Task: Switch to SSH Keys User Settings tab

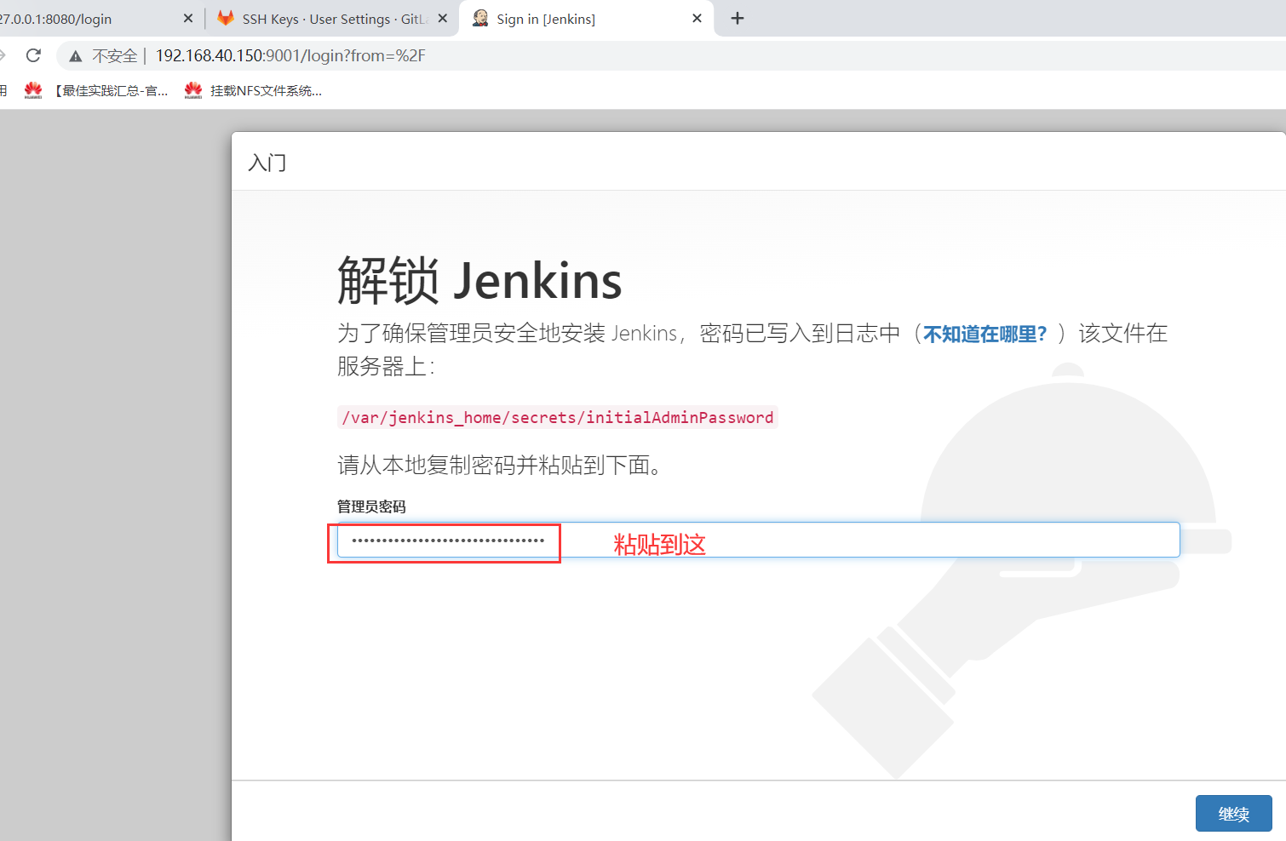Action: tap(331, 18)
